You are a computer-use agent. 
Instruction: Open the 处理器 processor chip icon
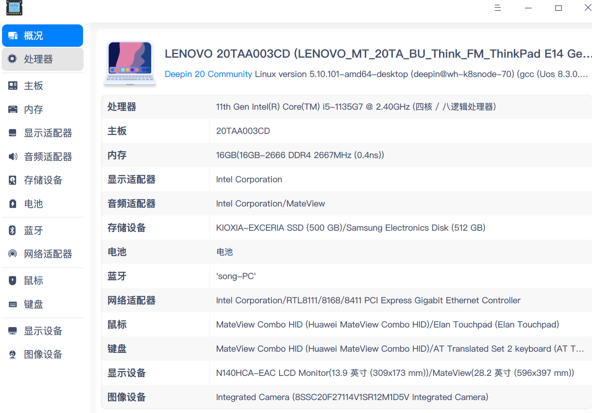(13, 59)
